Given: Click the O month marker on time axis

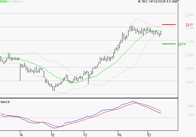Looking at the screenshot, I should [86, 135].
